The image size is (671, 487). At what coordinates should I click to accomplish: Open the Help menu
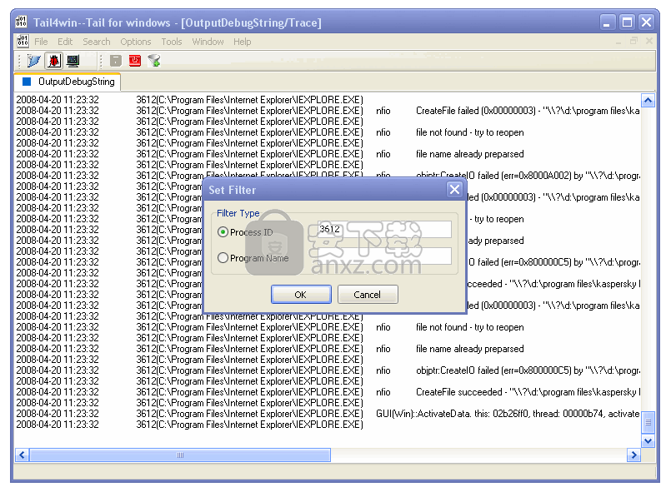243,42
